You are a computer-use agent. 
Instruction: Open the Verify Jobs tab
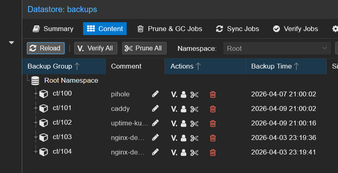pyautogui.click(x=295, y=29)
